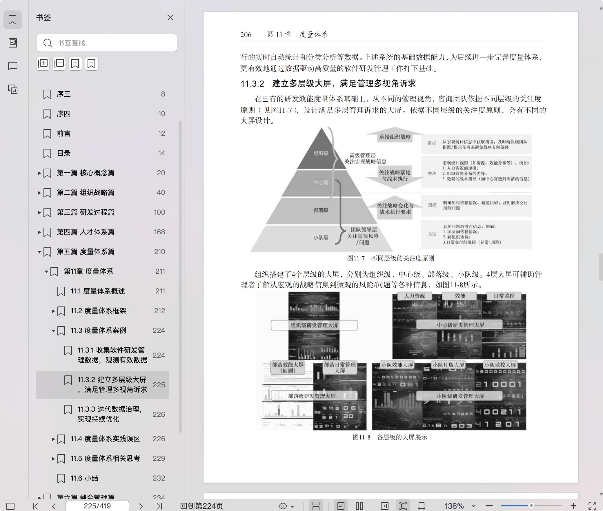This screenshot has width=603, height=511.
Task: Click the collapse all bookmarks icon
Action: pyautogui.click(x=59, y=64)
